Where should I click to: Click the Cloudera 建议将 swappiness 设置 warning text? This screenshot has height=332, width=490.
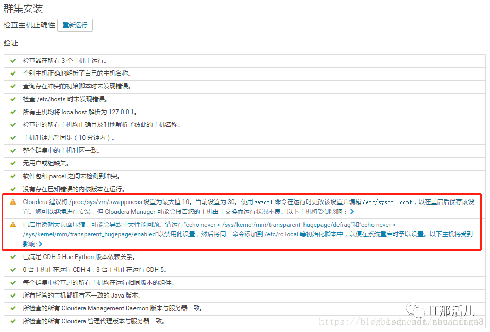click(248, 207)
